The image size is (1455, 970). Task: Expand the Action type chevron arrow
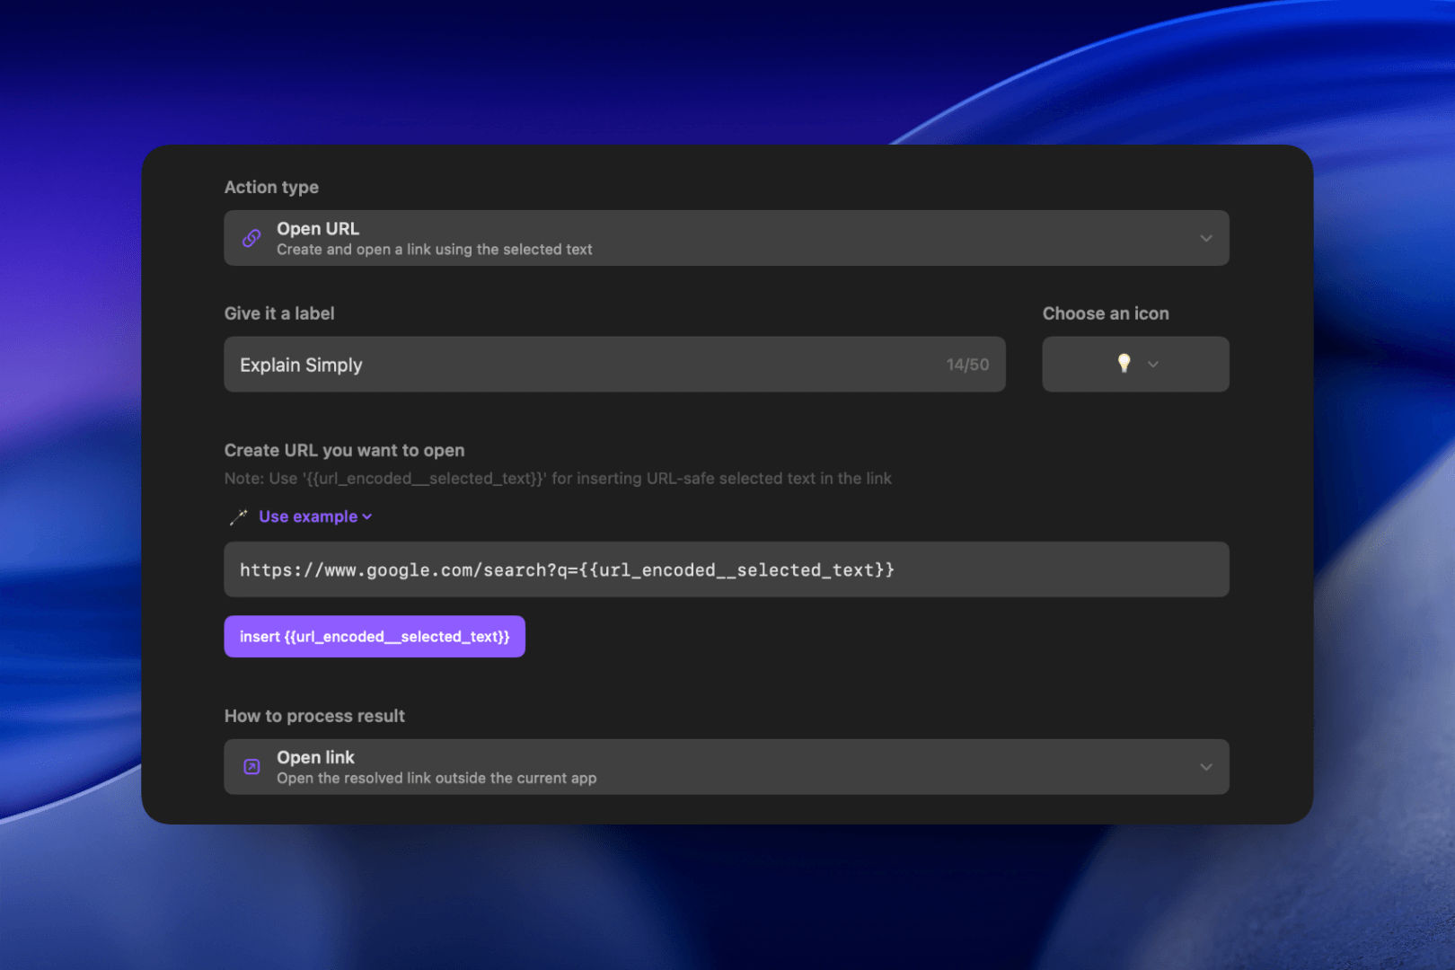(1205, 239)
